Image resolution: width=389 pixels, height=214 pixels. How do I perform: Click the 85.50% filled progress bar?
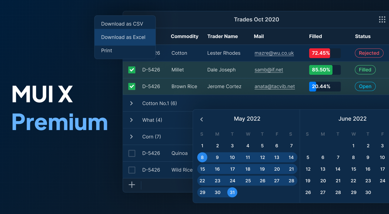tap(325, 70)
